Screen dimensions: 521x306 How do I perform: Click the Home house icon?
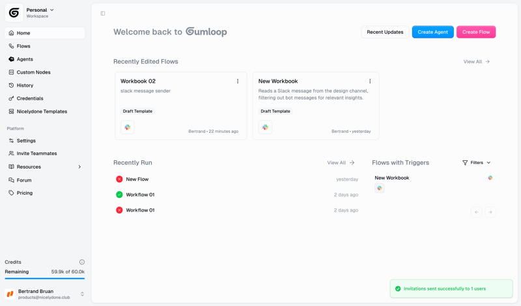click(x=11, y=33)
